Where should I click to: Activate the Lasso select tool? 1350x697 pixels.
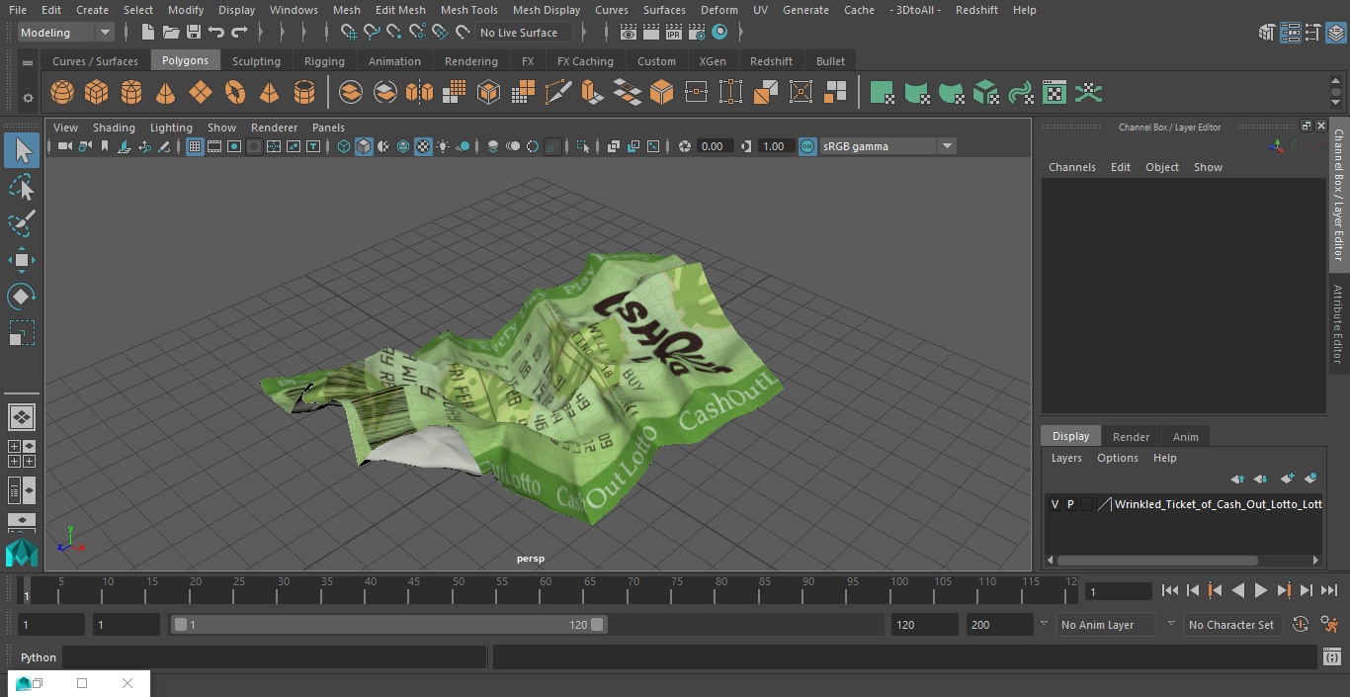coord(21,187)
